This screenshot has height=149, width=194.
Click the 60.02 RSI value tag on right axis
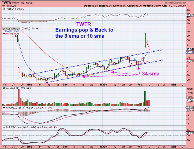[190, 15]
